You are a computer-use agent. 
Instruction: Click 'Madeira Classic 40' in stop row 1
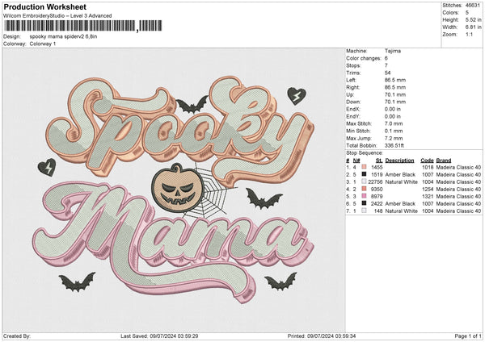(x=458, y=167)
